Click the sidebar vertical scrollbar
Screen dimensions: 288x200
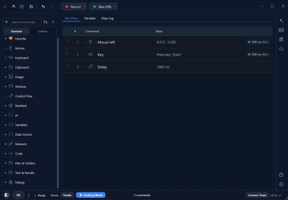tap(58, 113)
